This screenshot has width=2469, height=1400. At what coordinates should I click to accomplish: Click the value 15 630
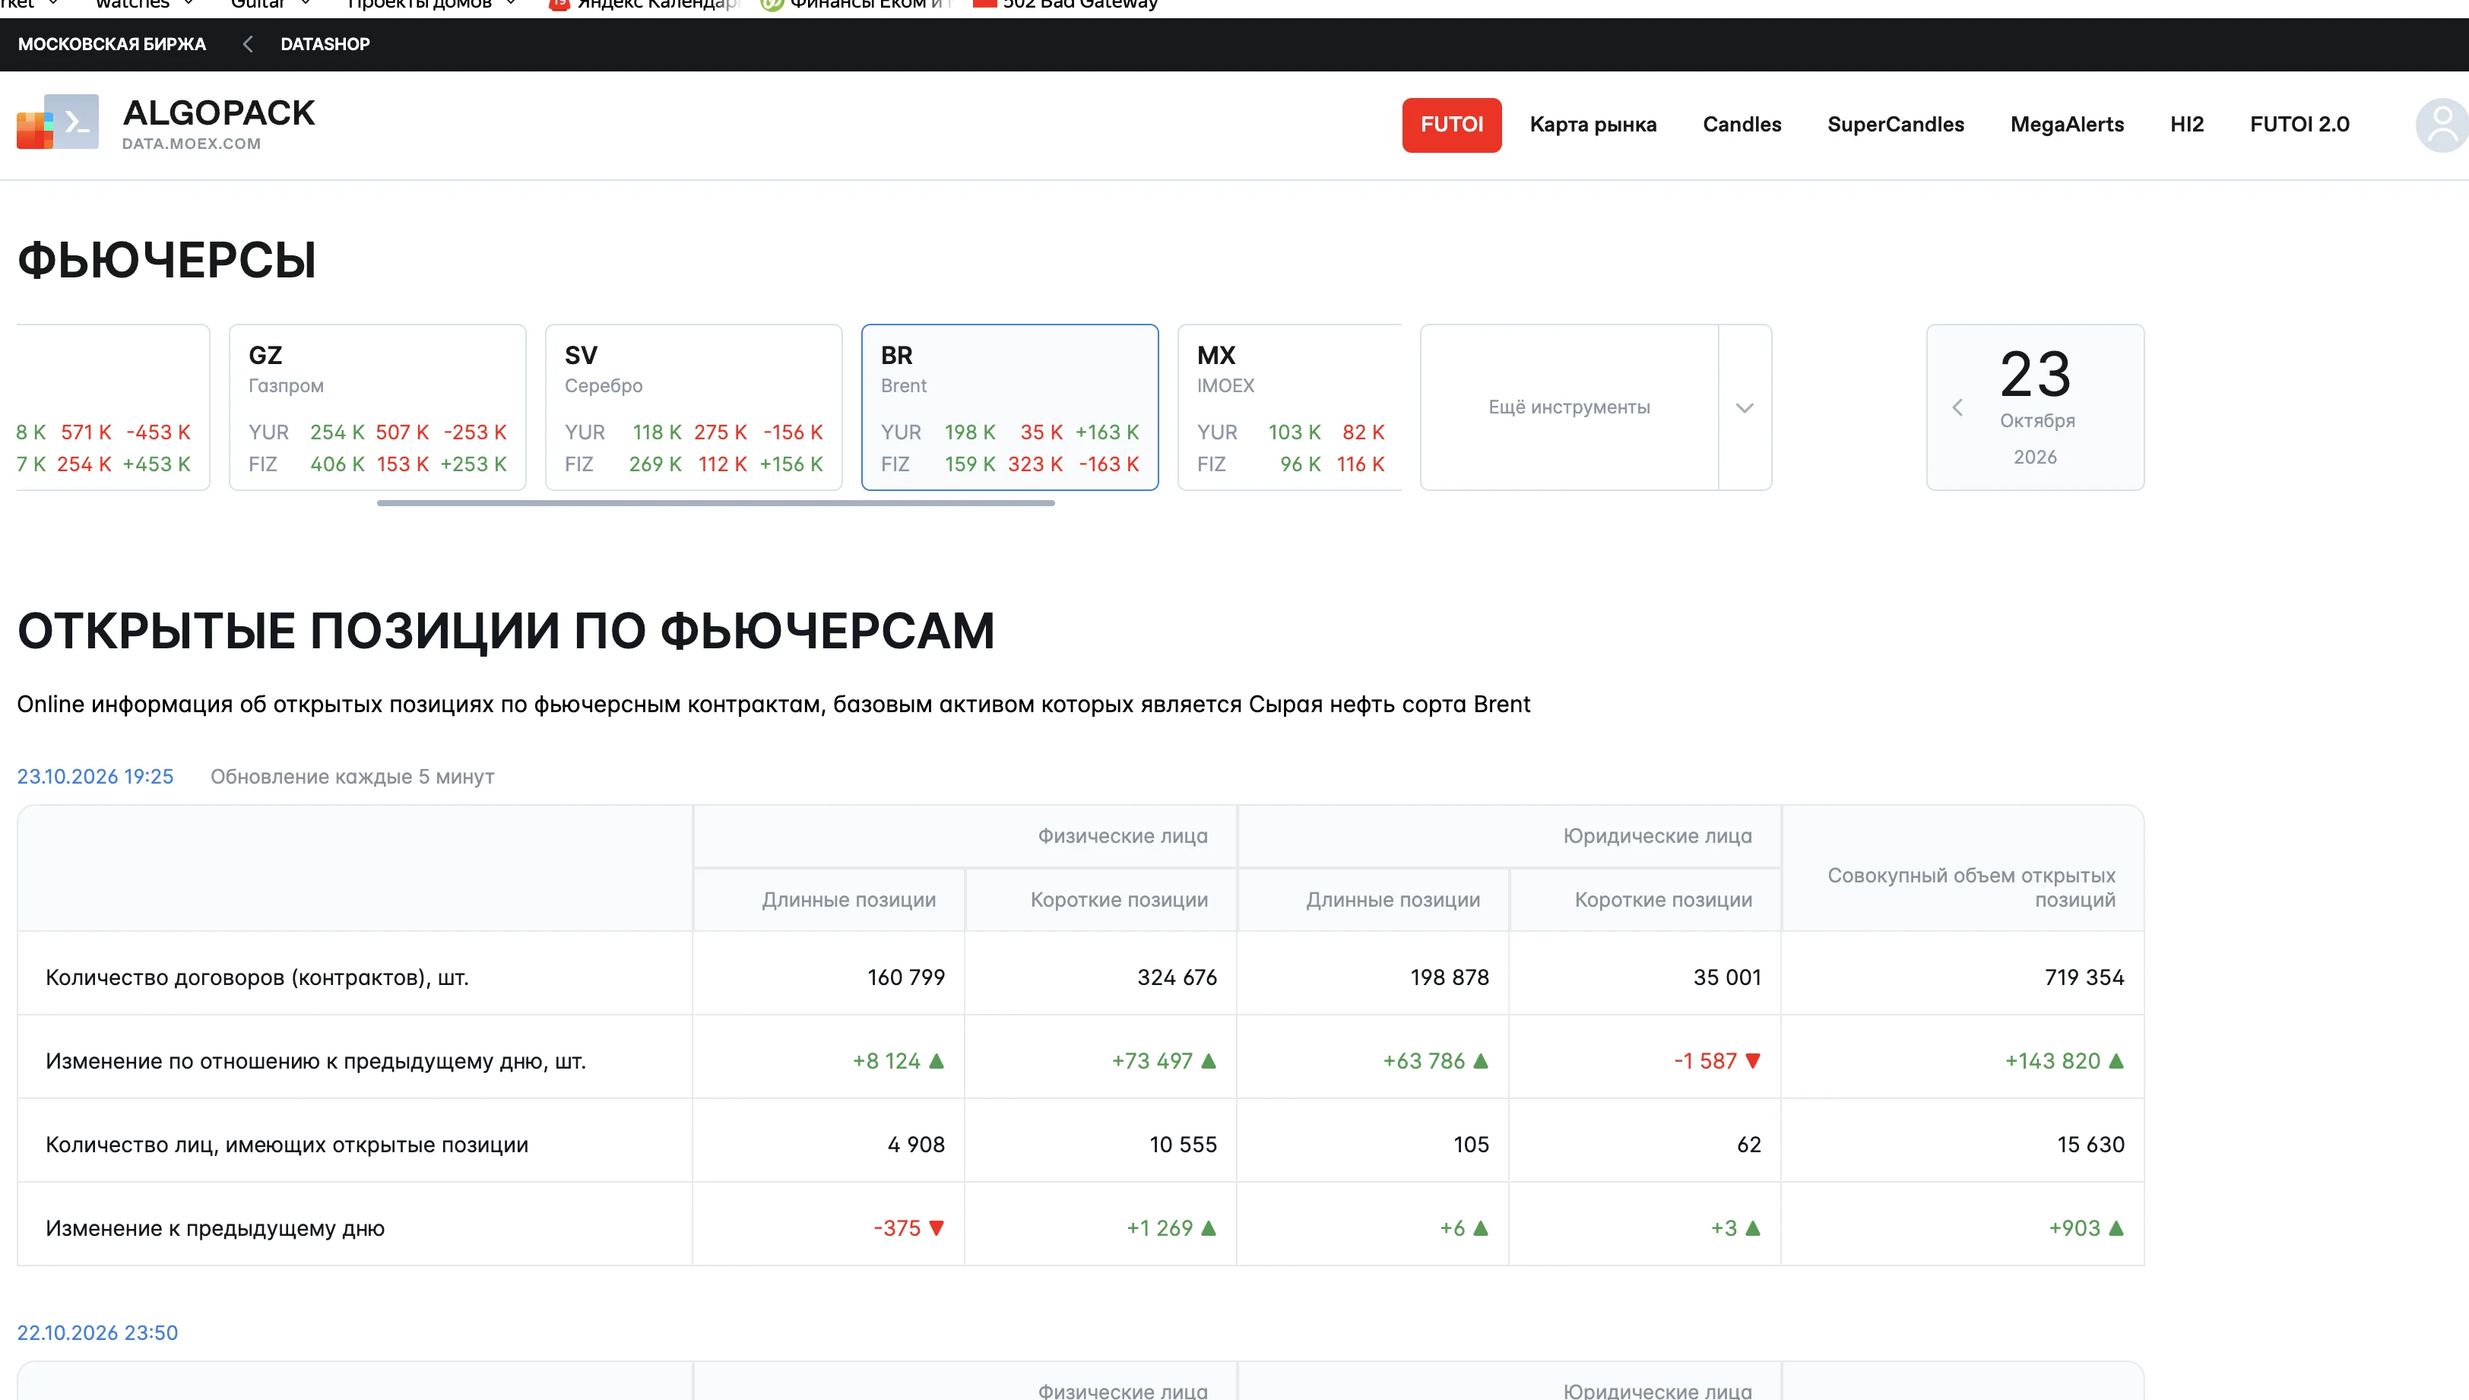[x=2090, y=1144]
